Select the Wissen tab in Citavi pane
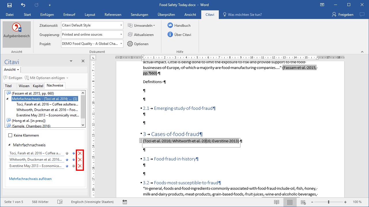The width and height of the screenshot is (369, 207). [24, 86]
